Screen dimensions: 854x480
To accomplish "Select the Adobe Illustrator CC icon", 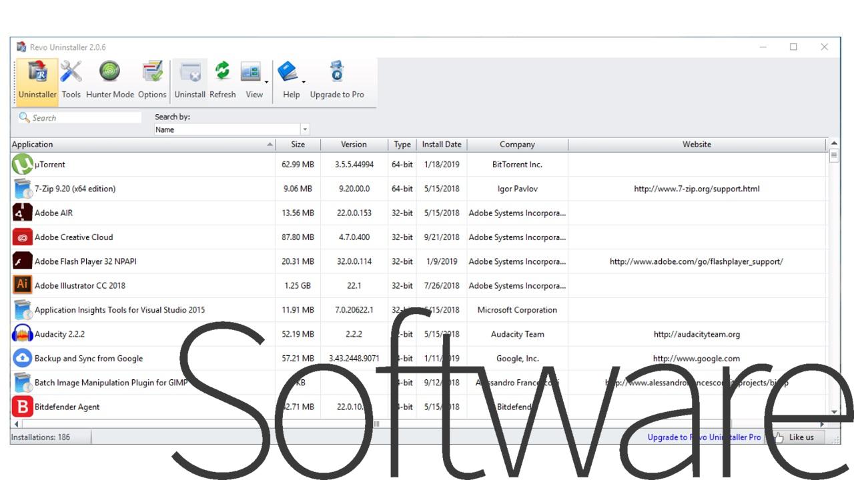I will pyautogui.click(x=23, y=285).
